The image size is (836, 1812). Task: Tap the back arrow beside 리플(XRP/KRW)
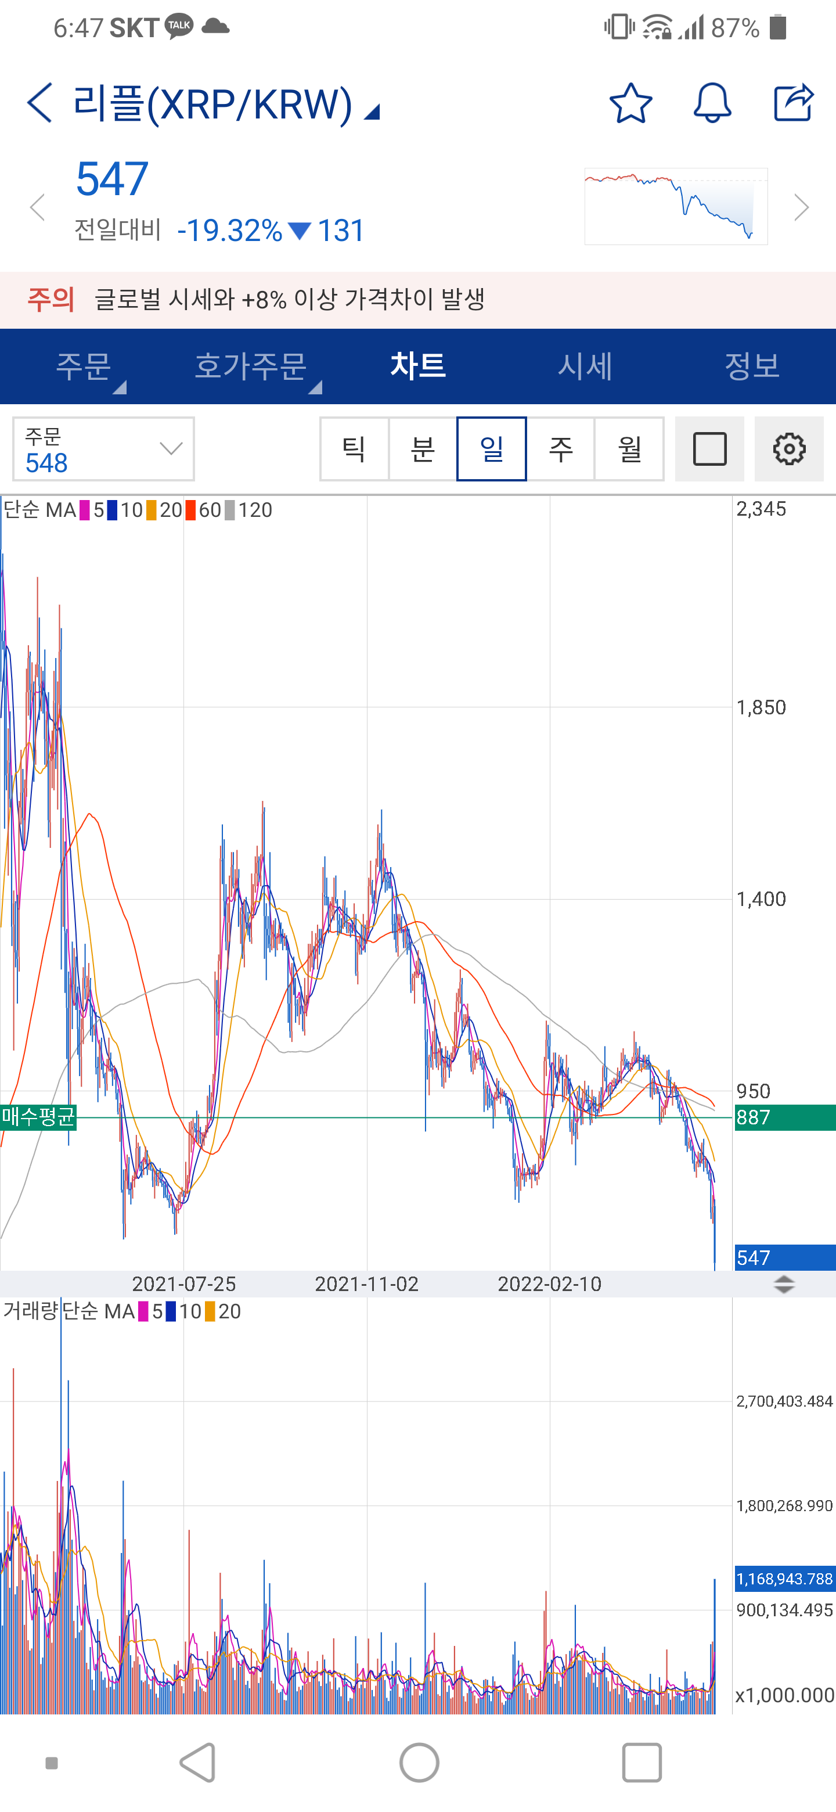pyautogui.click(x=40, y=103)
